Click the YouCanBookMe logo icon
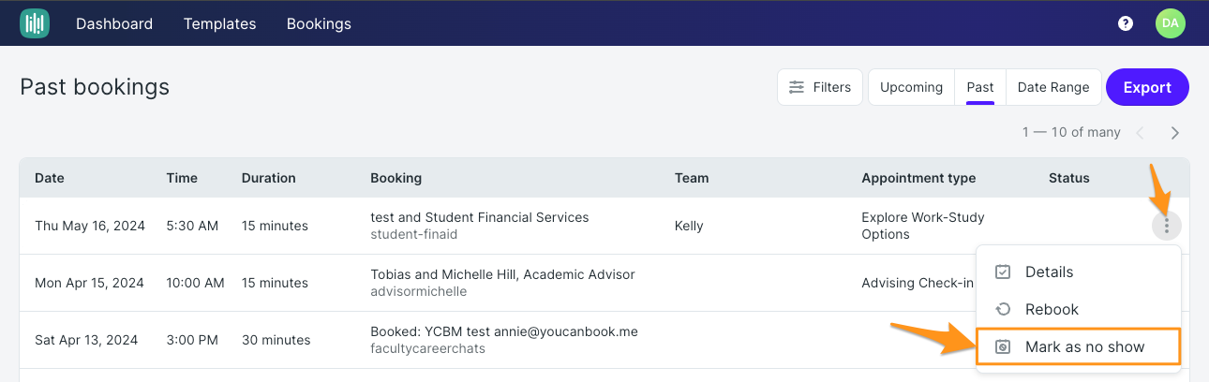The height and width of the screenshot is (382, 1209). [x=35, y=23]
